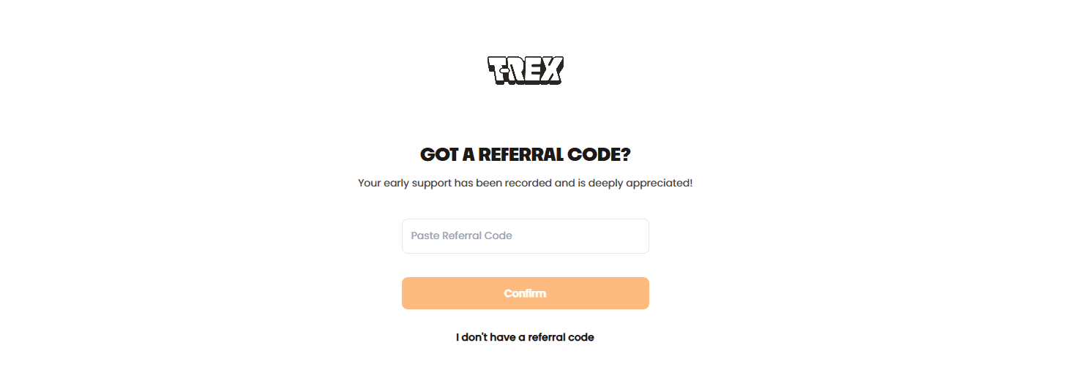Submit the referral code with Confirm
The height and width of the screenshot is (381, 1068).
click(x=525, y=293)
